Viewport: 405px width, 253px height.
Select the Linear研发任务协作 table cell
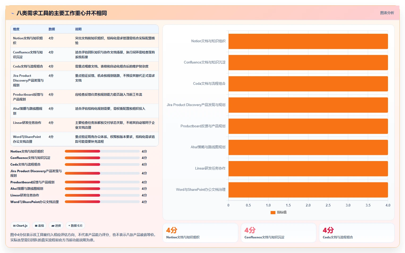[x=28, y=125]
